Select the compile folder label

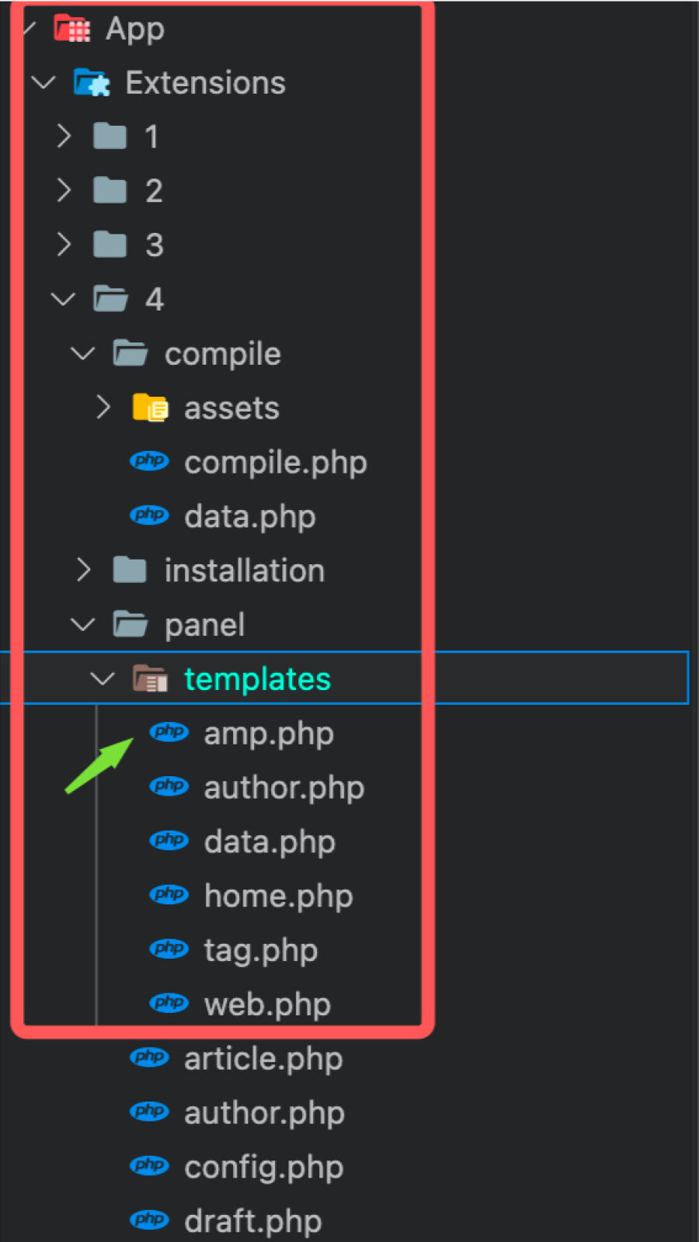coord(222,354)
